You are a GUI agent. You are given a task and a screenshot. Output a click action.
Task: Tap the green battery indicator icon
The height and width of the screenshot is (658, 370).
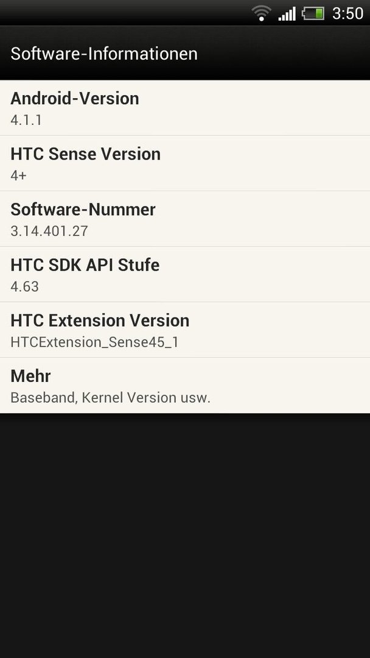pos(313,13)
